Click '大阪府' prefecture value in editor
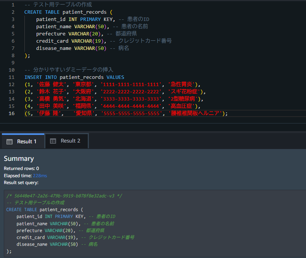This screenshot has width=306, height=258. click(x=83, y=91)
